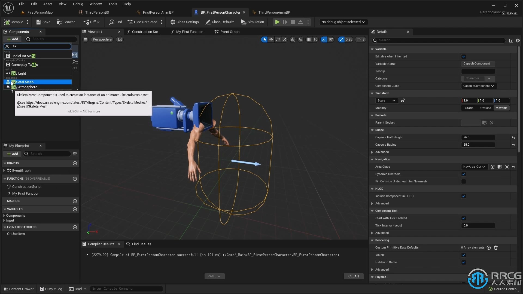Image resolution: width=523 pixels, height=294 pixels.
Task: Toggle rotation snapping in viewport
Action: [x=324, y=39]
